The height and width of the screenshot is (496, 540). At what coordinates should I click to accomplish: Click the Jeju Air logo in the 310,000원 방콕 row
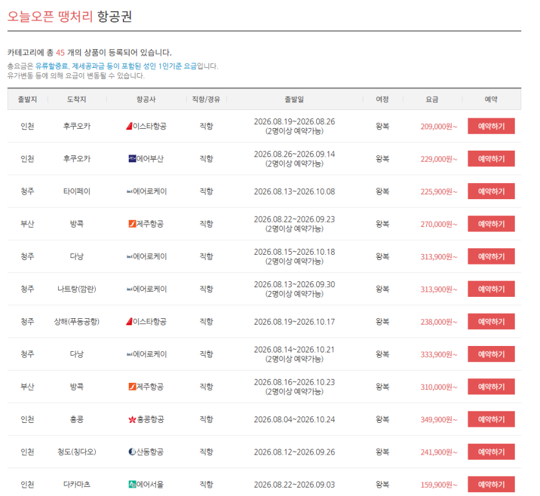point(132,387)
